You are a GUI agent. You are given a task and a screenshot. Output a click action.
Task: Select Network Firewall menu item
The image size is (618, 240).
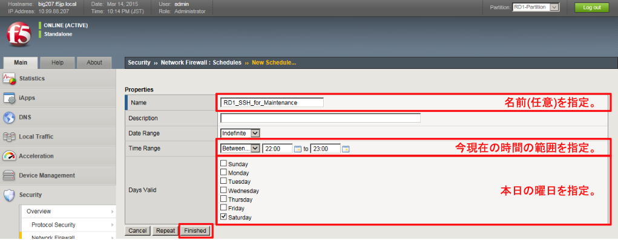pos(68,236)
